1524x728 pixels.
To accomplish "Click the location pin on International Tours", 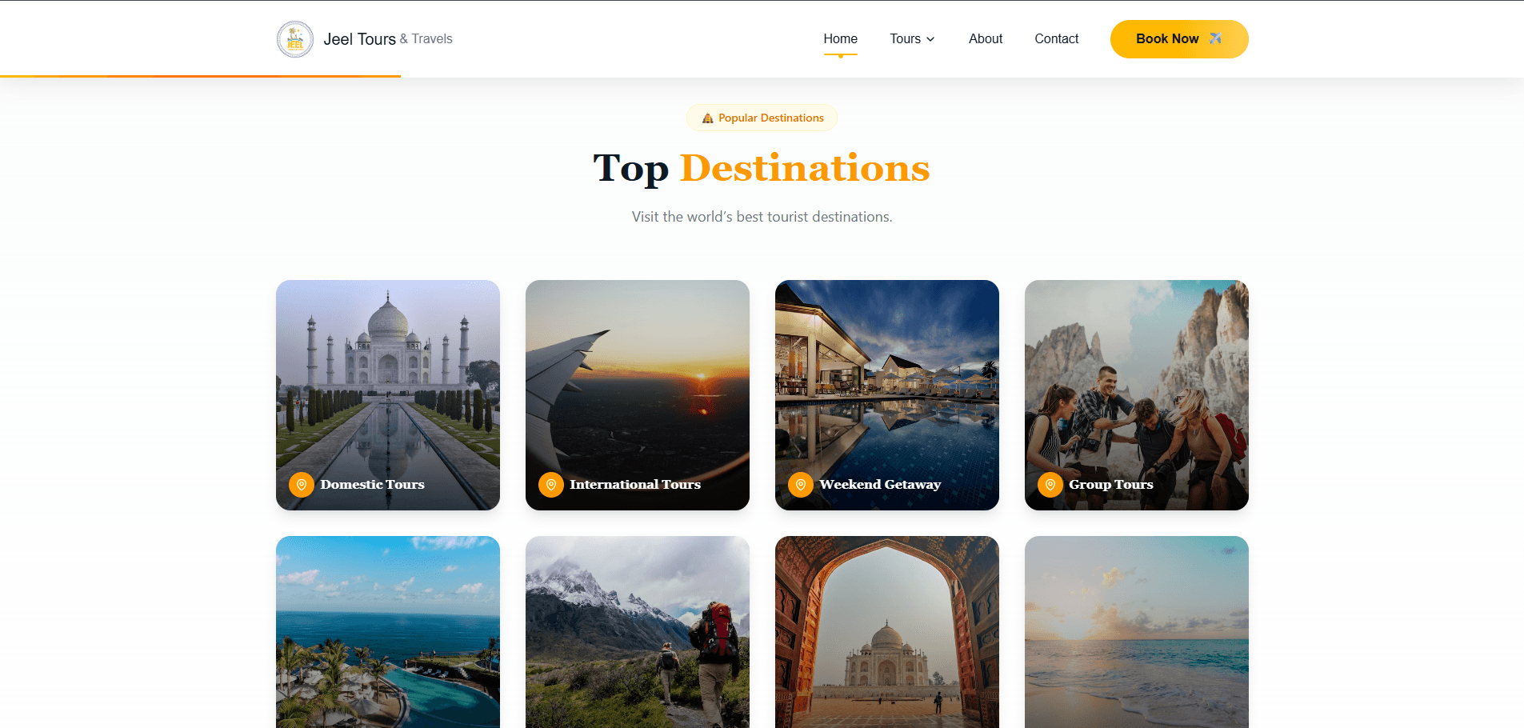I will point(551,485).
